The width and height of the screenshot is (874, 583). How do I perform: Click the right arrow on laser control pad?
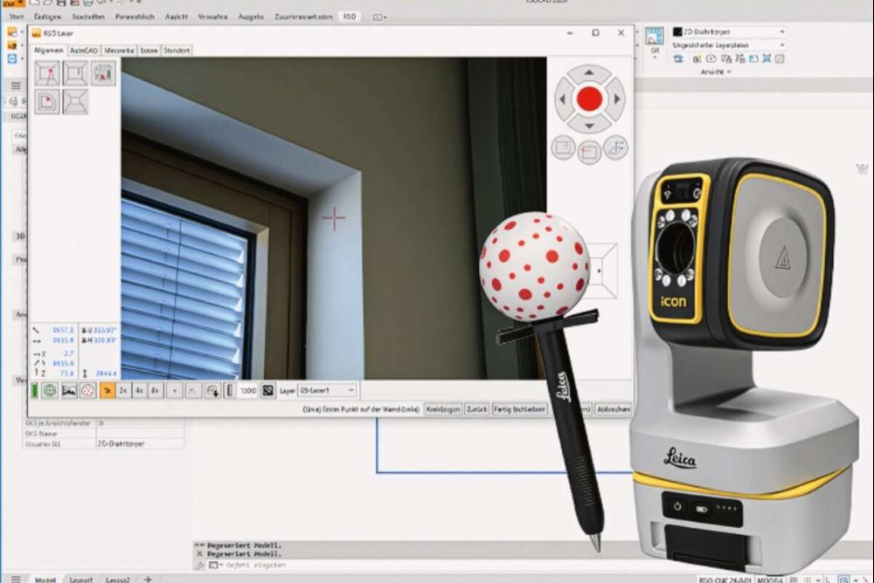616,99
